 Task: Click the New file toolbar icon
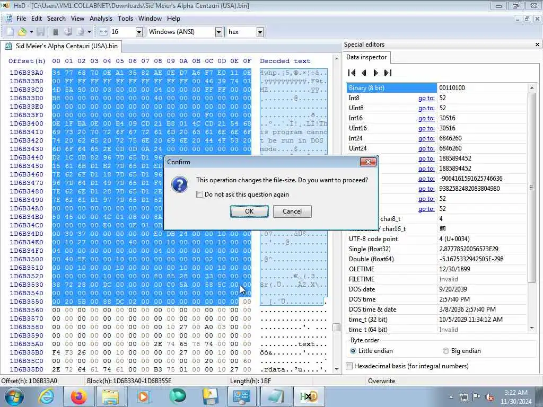pyautogui.click(x=10, y=32)
